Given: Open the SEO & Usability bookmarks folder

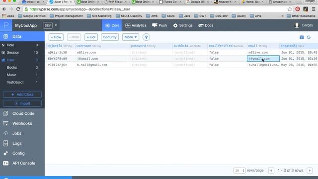Looking at the screenshot, I should [x=129, y=16].
